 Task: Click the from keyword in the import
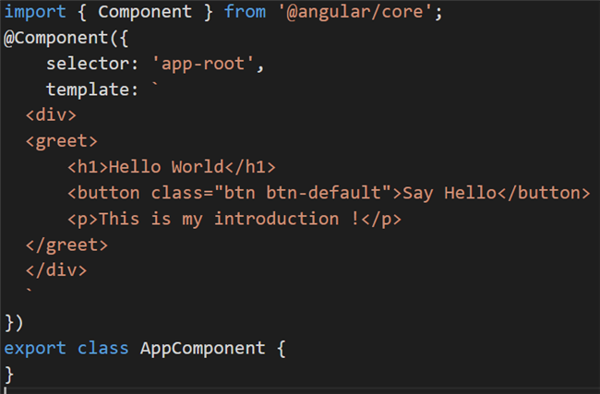click(245, 12)
